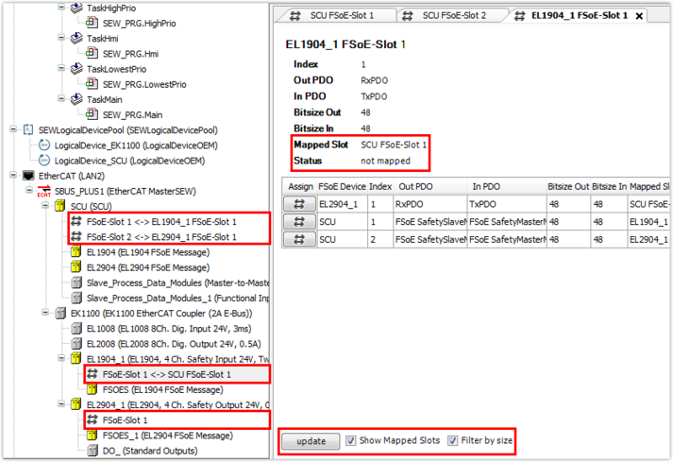Collapse the SCU (SCU) tree node

(46, 207)
